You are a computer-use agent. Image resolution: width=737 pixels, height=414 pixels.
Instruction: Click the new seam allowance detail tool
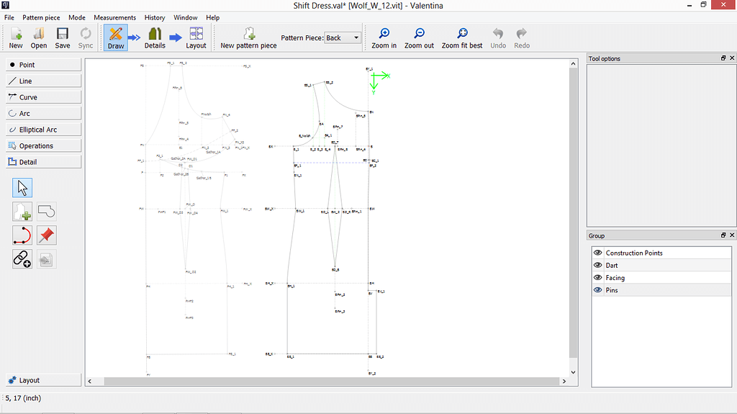pos(22,212)
